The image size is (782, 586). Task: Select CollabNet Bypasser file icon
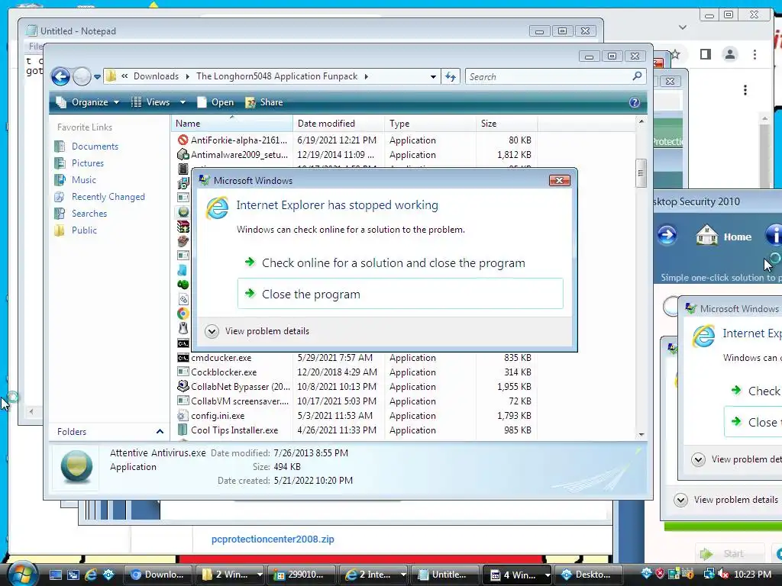point(183,387)
